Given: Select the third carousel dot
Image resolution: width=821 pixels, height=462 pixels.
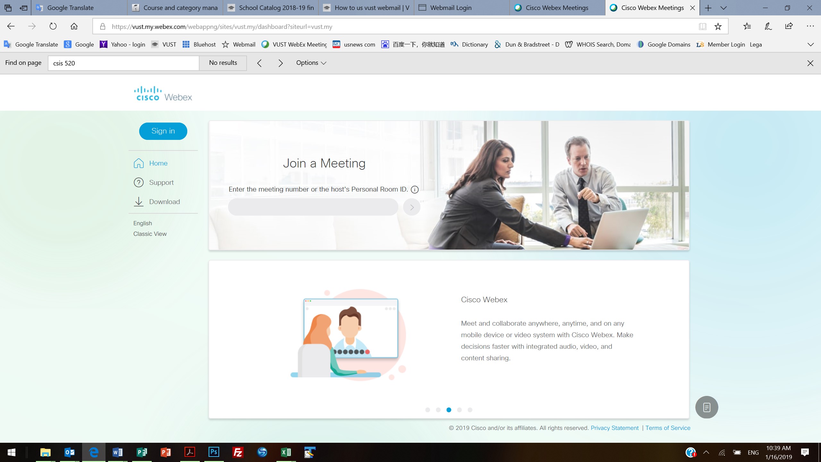Looking at the screenshot, I should (x=449, y=410).
